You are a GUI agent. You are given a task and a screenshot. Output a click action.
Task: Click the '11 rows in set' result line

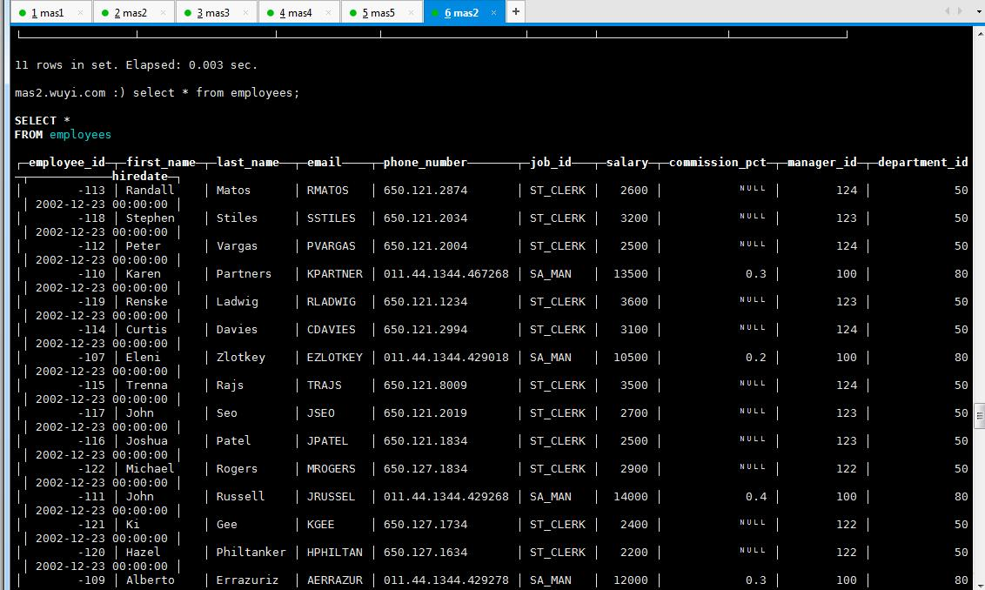pos(136,64)
